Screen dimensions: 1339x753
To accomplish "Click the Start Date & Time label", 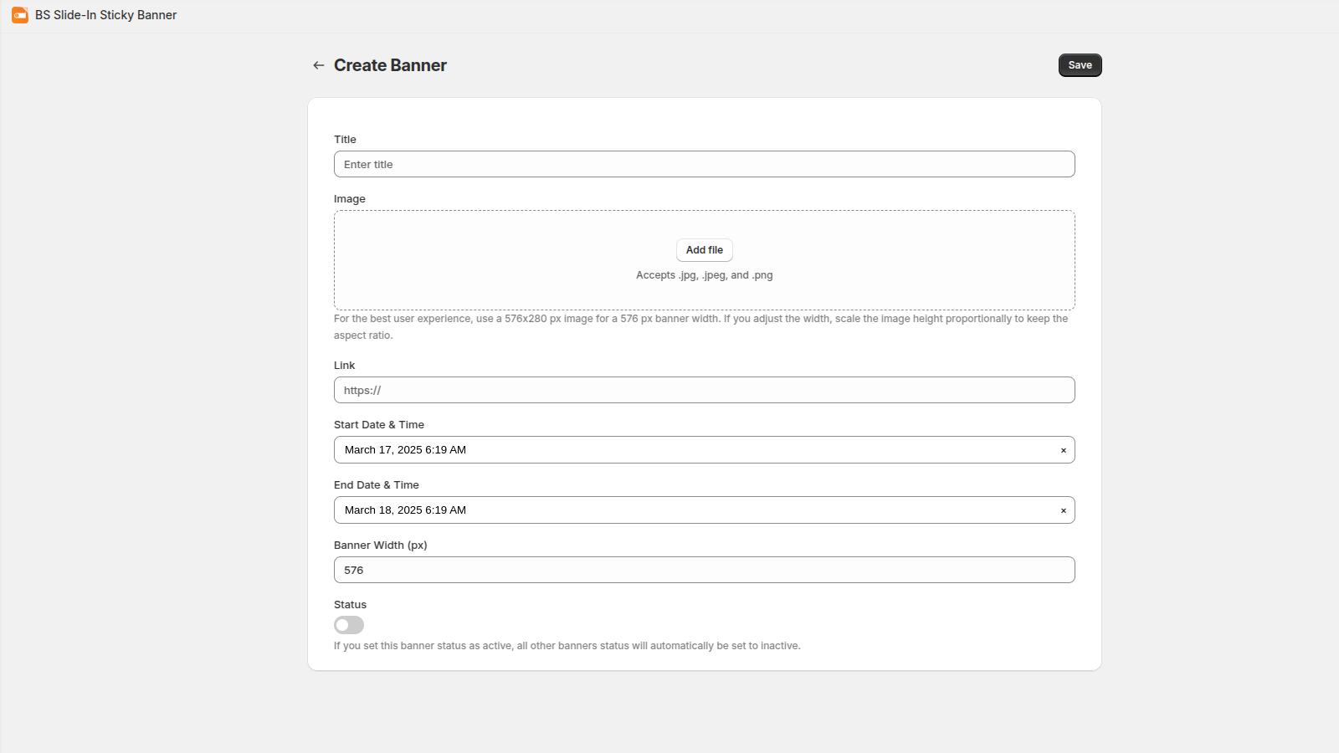I will coord(379,424).
